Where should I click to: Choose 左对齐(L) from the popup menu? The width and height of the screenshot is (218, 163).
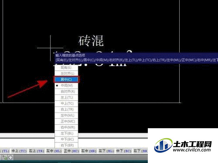(x=66, y=73)
